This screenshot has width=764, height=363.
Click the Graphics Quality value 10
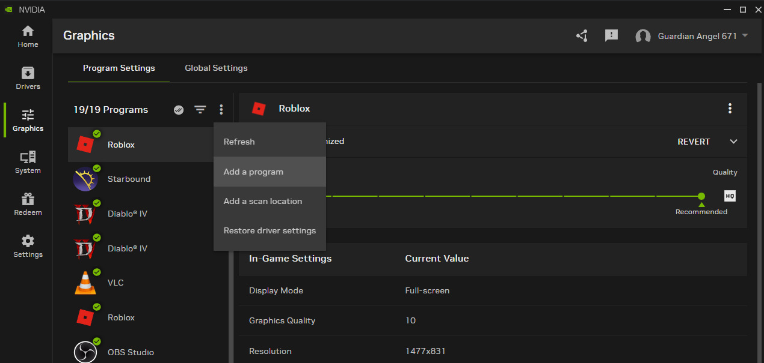[410, 320]
